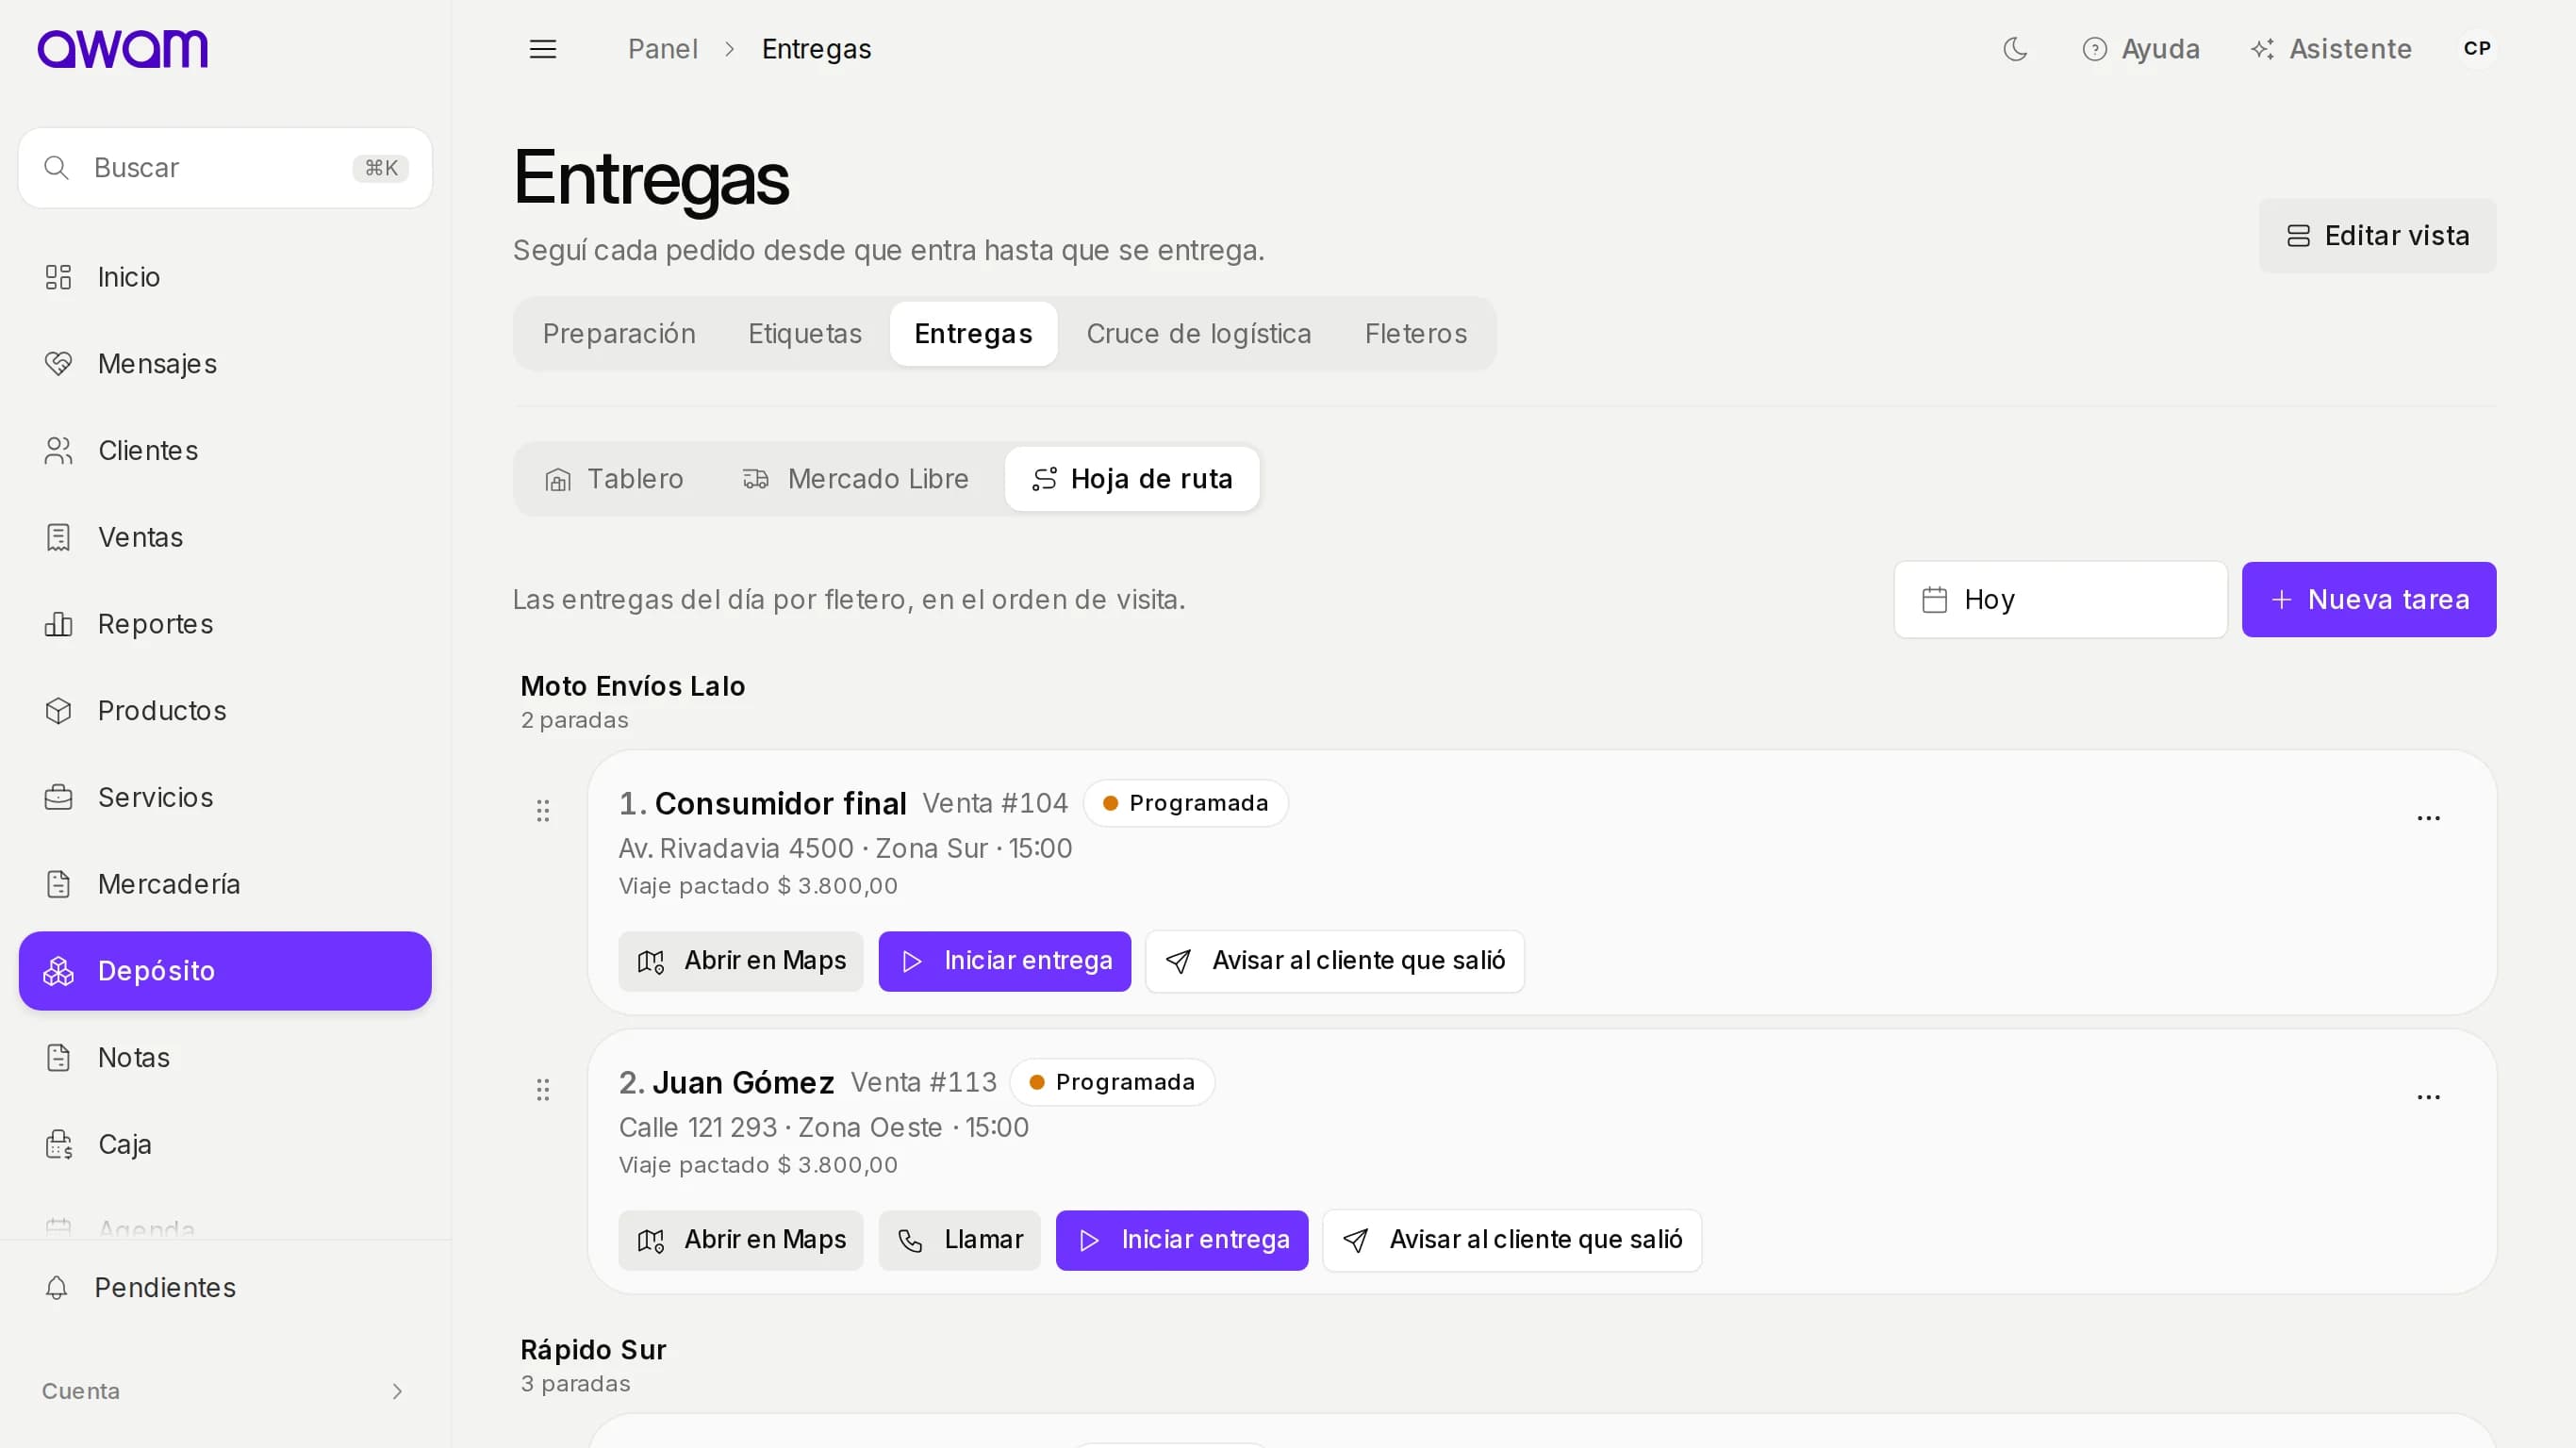
Task: Open more options for Juan Gómez
Action: (2428, 1097)
